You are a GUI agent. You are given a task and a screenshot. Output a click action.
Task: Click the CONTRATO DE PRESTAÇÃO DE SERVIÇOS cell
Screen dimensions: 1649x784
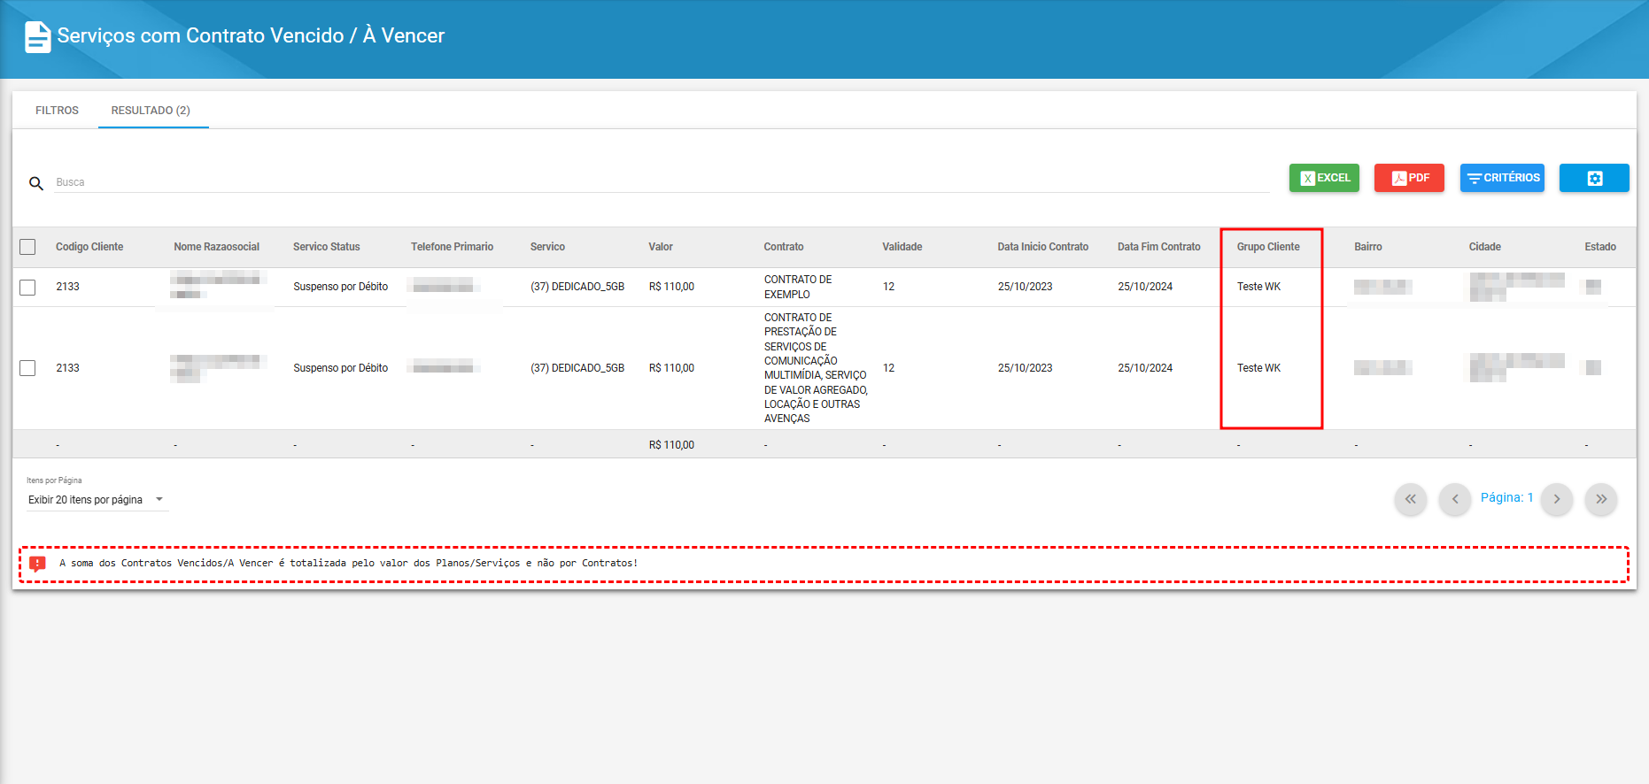click(816, 368)
